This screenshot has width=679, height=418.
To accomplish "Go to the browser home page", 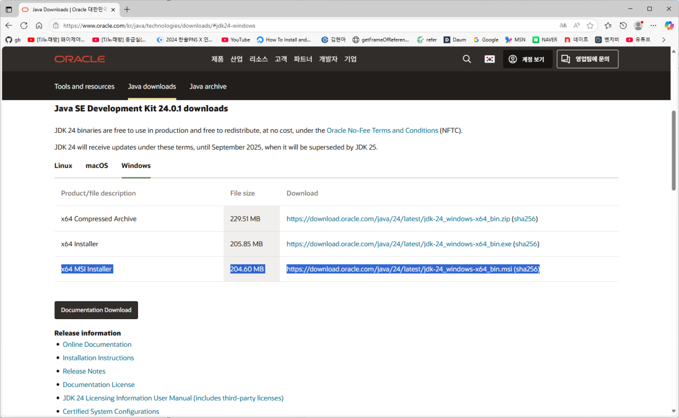I will pyautogui.click(x=39, y=25).
